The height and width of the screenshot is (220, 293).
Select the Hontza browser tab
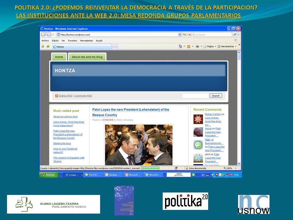coord(82,47)
